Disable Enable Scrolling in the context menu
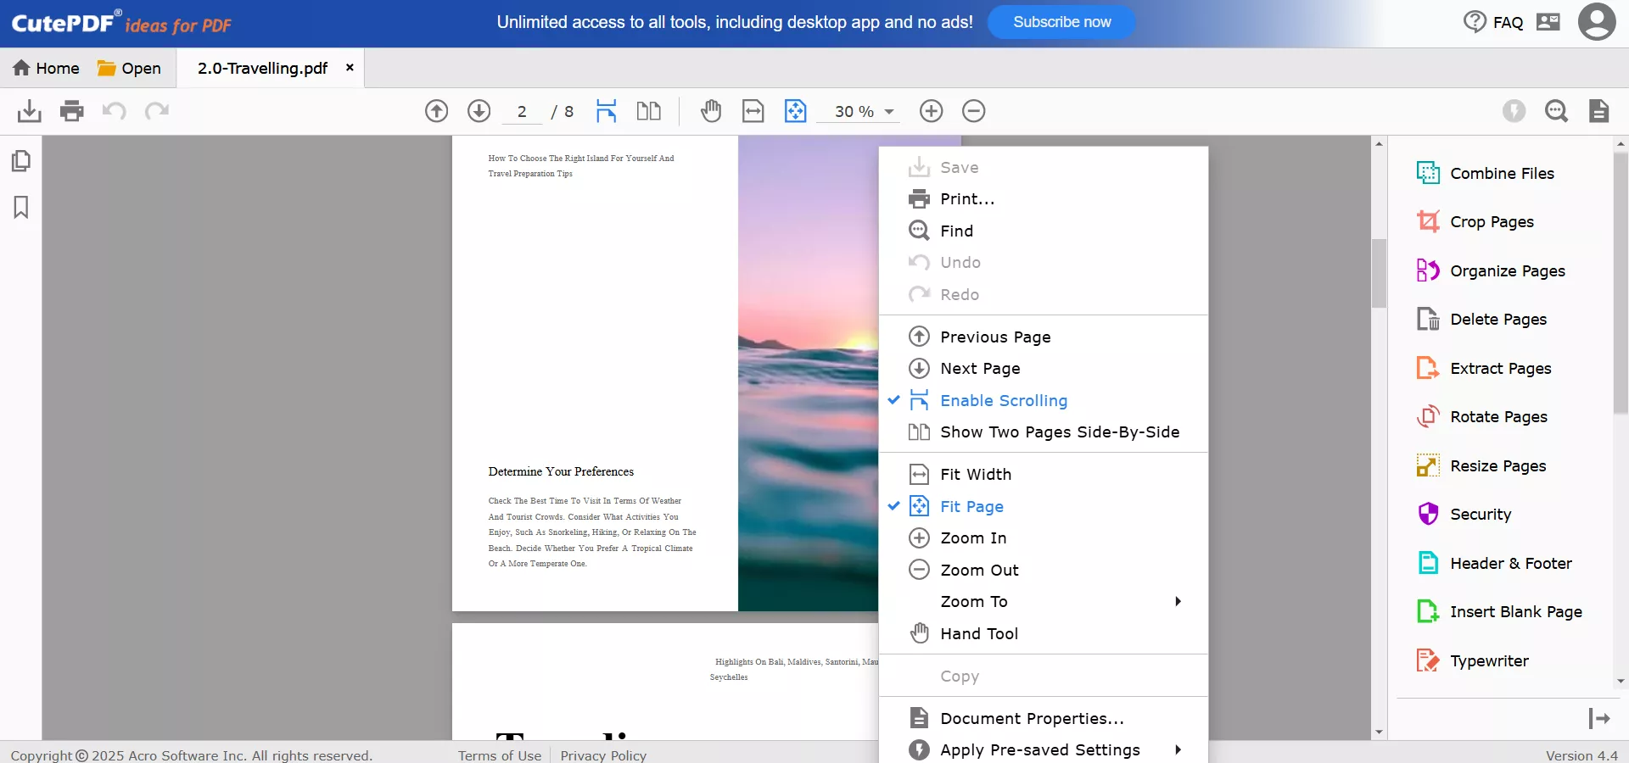This screenshot has width=1629, height=763. (1003, 400)
